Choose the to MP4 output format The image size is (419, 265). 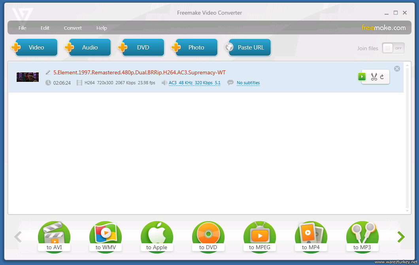tap(311, 237)
